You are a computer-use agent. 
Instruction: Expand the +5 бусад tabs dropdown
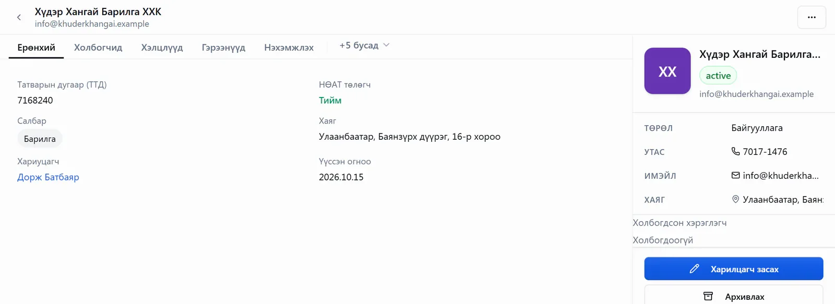pos(364,45)
